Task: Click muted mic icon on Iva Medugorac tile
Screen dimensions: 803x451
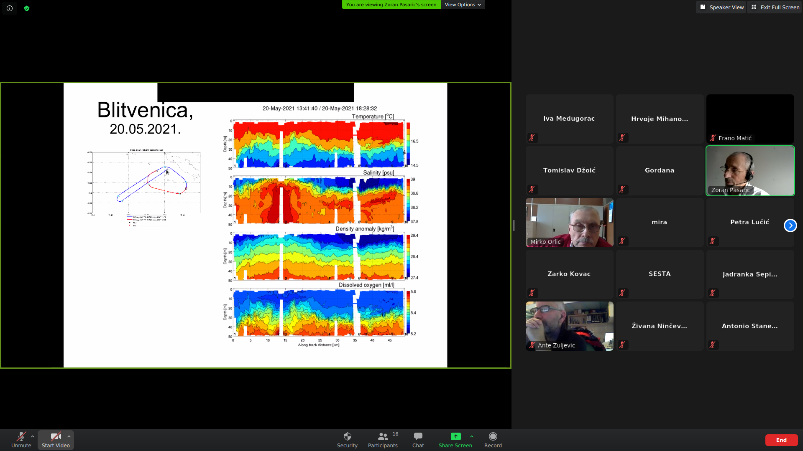Action: [x=532, y=137]
